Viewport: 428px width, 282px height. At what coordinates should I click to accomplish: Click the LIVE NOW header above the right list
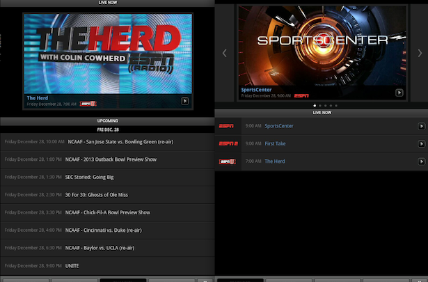[x=322, y=113]
